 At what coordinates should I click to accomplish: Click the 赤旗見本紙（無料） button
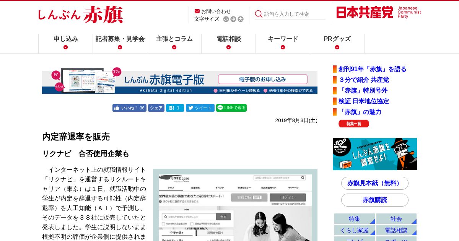(375, 183)
